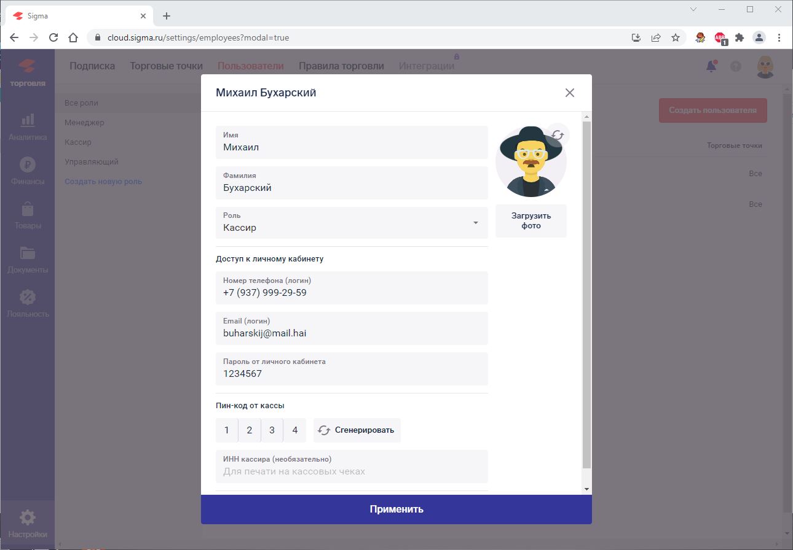Open notifications via the bell icon
This screenshot has height=550, width=793.
711,66
